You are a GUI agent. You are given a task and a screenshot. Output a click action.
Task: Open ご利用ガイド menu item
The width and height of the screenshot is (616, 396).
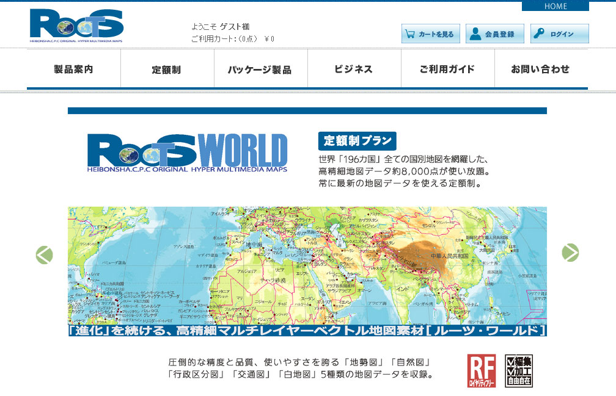pos(447,69)
